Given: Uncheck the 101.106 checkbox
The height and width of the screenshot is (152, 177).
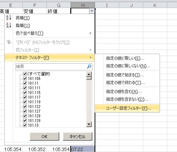Looking at the screenshot, I should (x=25, y=78).
